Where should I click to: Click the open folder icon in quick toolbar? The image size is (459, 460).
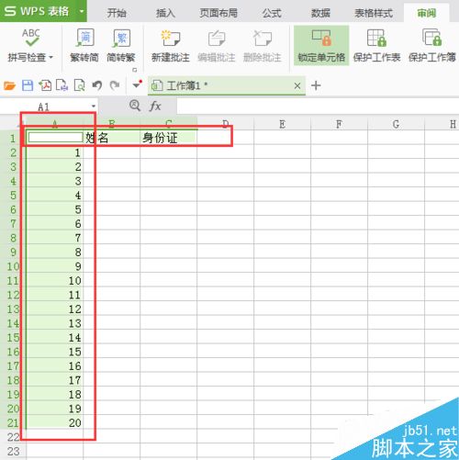click(x=9, y=85)
